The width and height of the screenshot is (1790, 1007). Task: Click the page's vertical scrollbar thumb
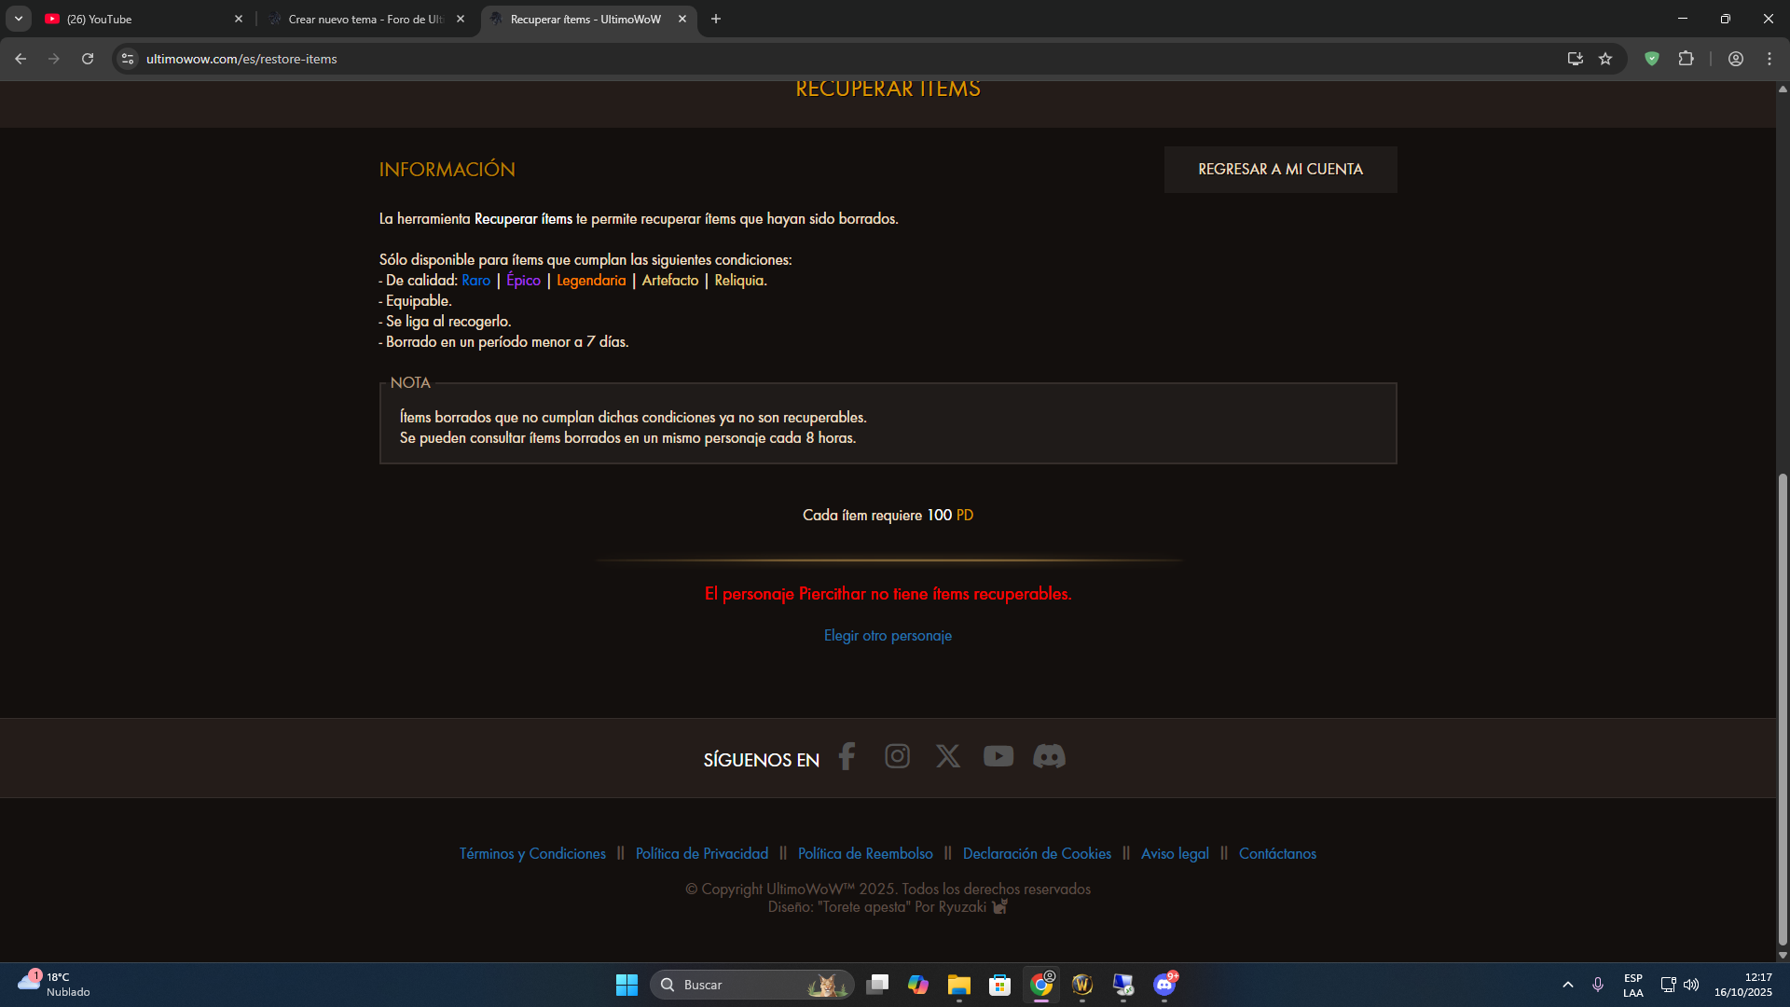click(x=1783, y=709)
